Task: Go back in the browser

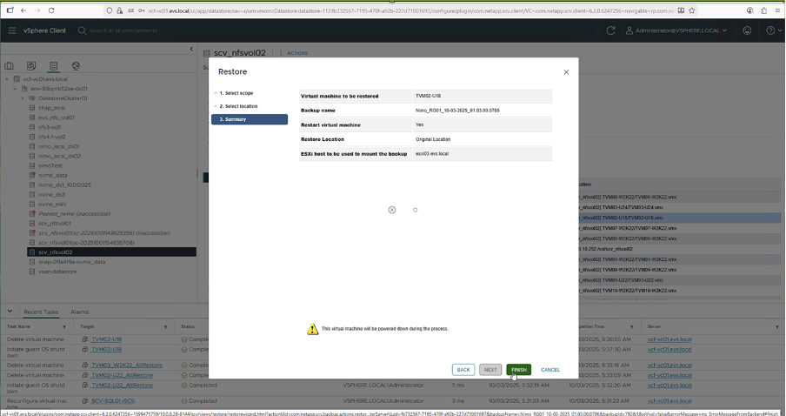Action: tap(23, 10)
